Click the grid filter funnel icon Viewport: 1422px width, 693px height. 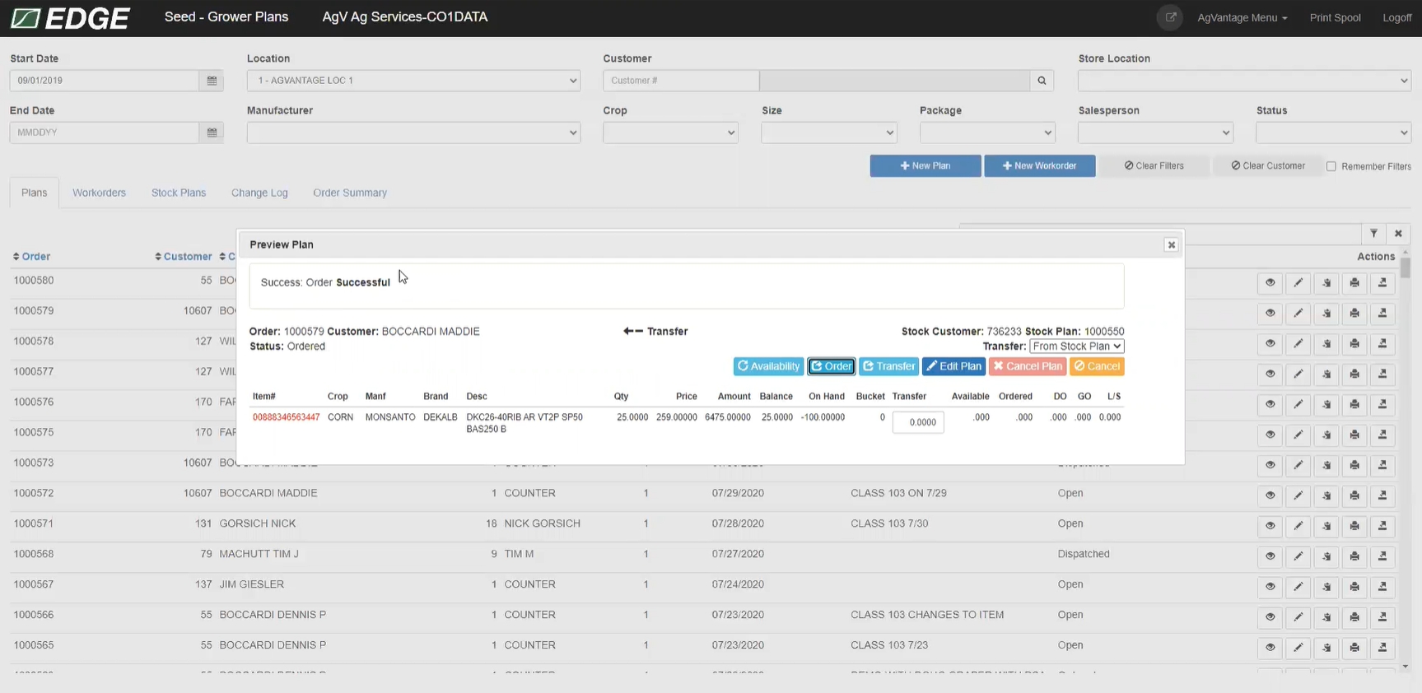(x=1373, y=234)
